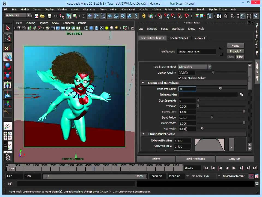Click the Hair Width value field
The width and height of the screenshot is (262, 197).
coord(187,129)
